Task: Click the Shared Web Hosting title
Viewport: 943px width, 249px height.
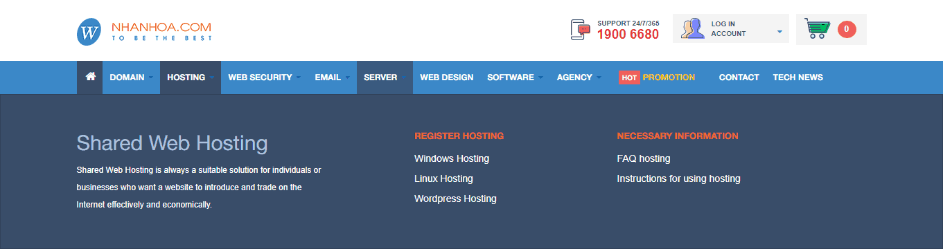Action: tap(172, 143)
